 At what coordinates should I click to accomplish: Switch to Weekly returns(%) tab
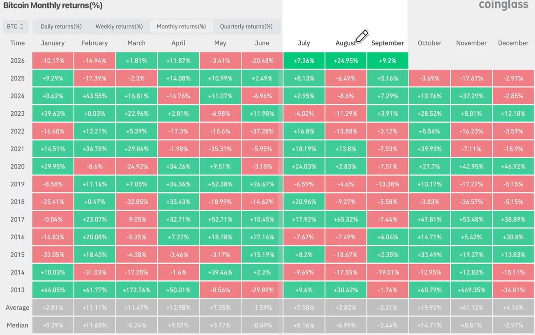119,26
